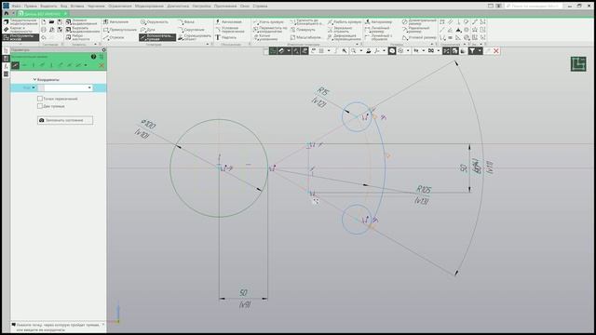The image size is (596, 335).
Task: Select the Прямоугольник tool
Action: 120,30
